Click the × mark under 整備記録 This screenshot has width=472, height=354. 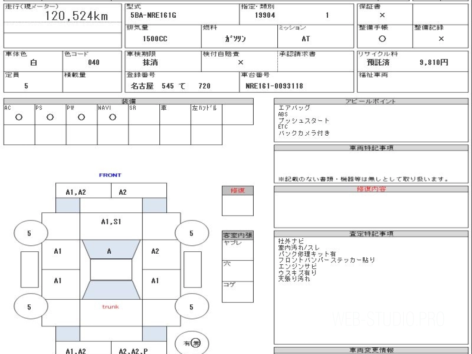point(441,39)
